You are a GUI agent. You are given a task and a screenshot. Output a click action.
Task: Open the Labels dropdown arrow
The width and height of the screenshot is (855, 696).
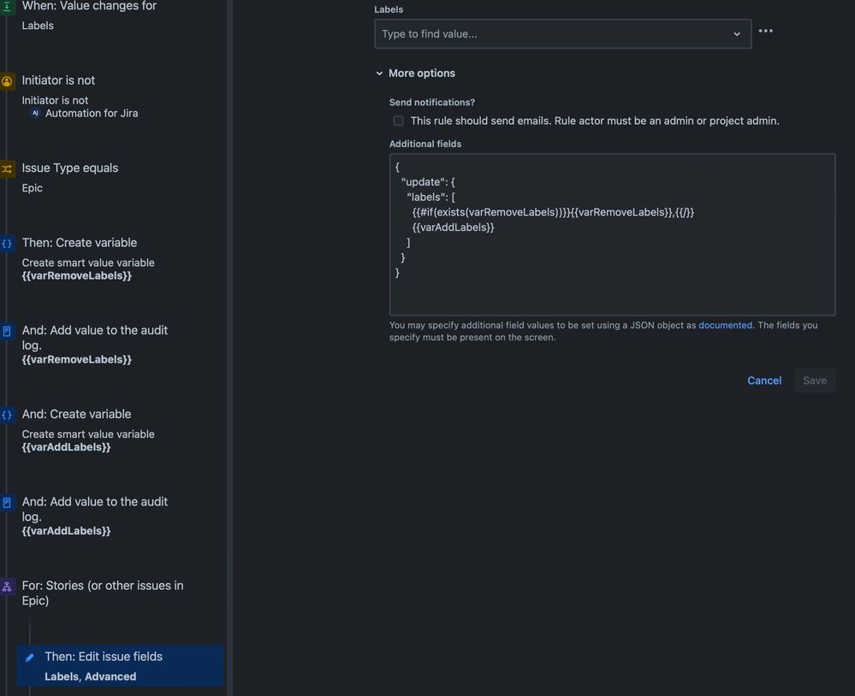tap(737, 34)
